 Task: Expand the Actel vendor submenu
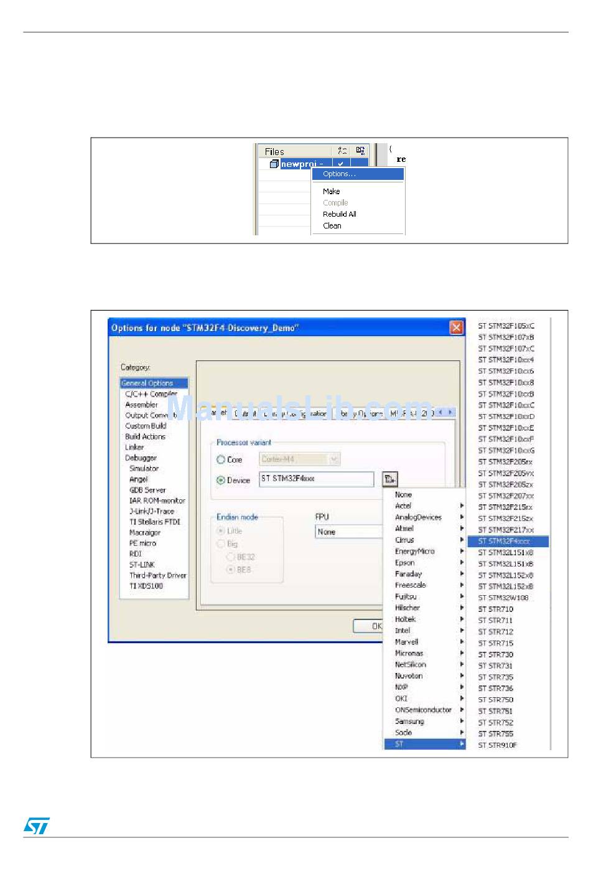(424, 506)
